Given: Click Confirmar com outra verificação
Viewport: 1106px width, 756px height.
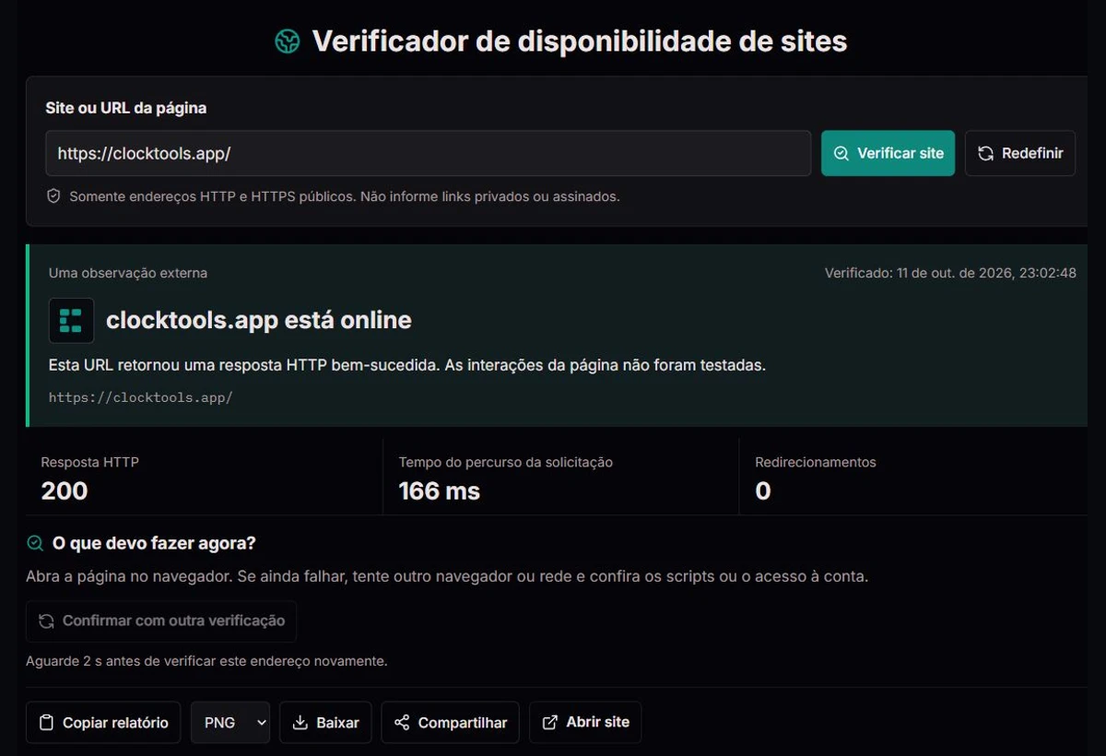Looking at the screenshot, I should tap(161, 621).
